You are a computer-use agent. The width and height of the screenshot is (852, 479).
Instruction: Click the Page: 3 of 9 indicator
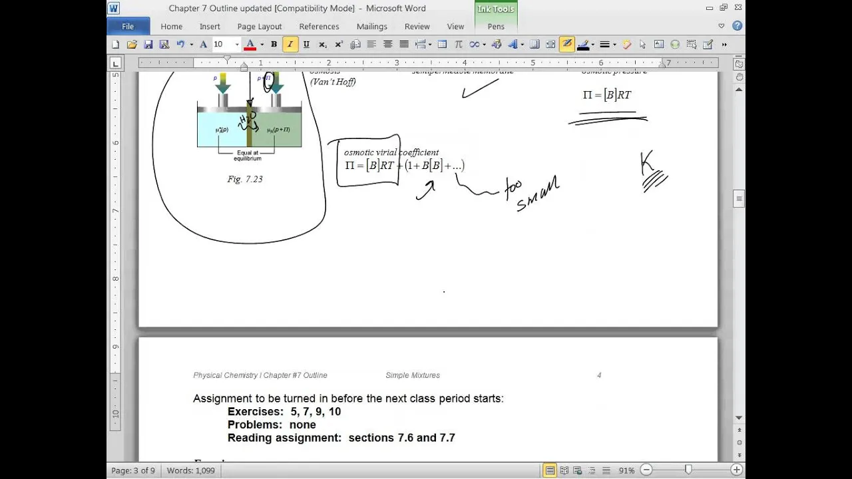133,470
